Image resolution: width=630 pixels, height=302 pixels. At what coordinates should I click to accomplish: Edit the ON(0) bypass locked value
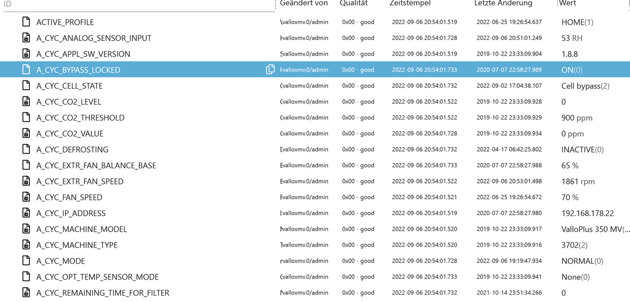572,70
